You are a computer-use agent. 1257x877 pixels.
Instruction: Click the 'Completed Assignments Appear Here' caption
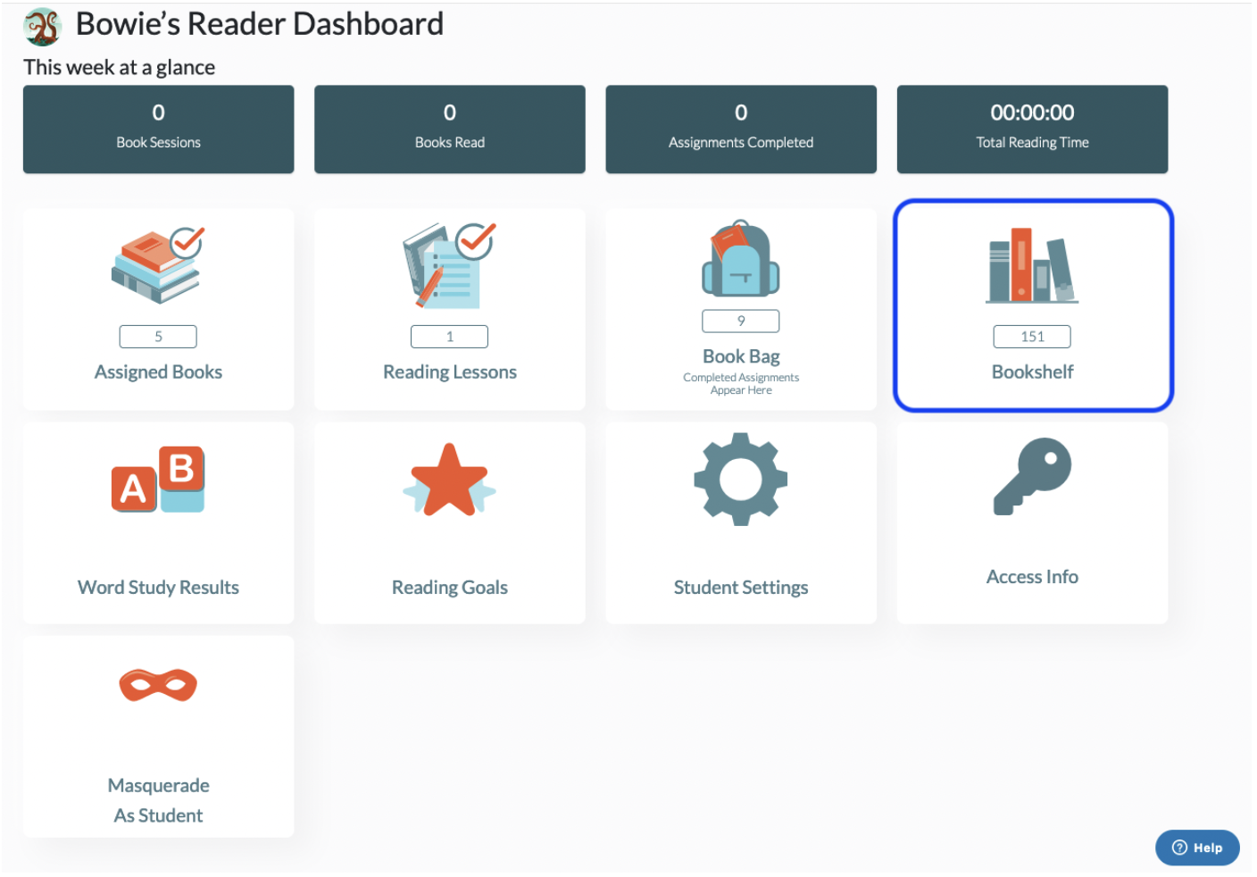pyautogui.click(x=741, y=384)
